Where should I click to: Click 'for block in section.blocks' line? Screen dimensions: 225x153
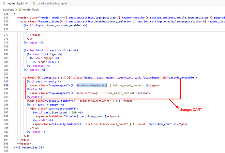51,50
